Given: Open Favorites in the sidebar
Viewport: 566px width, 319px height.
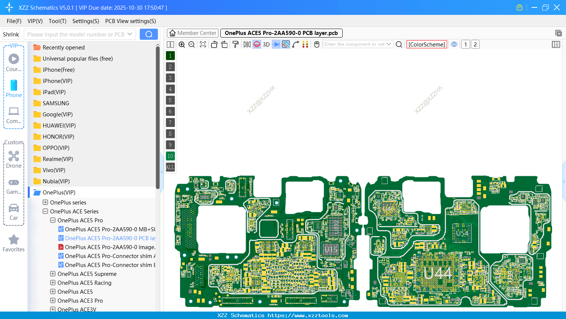Looking at the screenshot, I should tap(14, 243).
